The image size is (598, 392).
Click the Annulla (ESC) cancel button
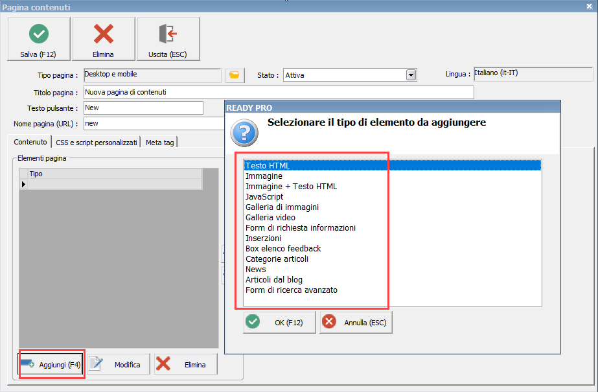(356, 323)
